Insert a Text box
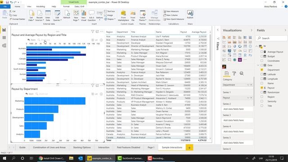The height and width of the screenshot is (162, 288). [x=109, y=11]
